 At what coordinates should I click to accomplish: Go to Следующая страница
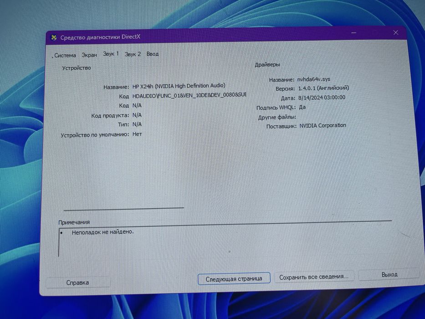pyautogui.click(x=234, y=278)
